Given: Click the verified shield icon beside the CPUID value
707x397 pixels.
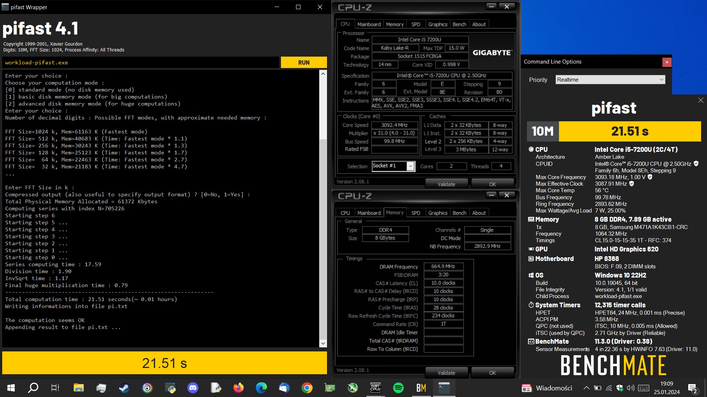Looking at the screenshot, I should tap(696, 164).
